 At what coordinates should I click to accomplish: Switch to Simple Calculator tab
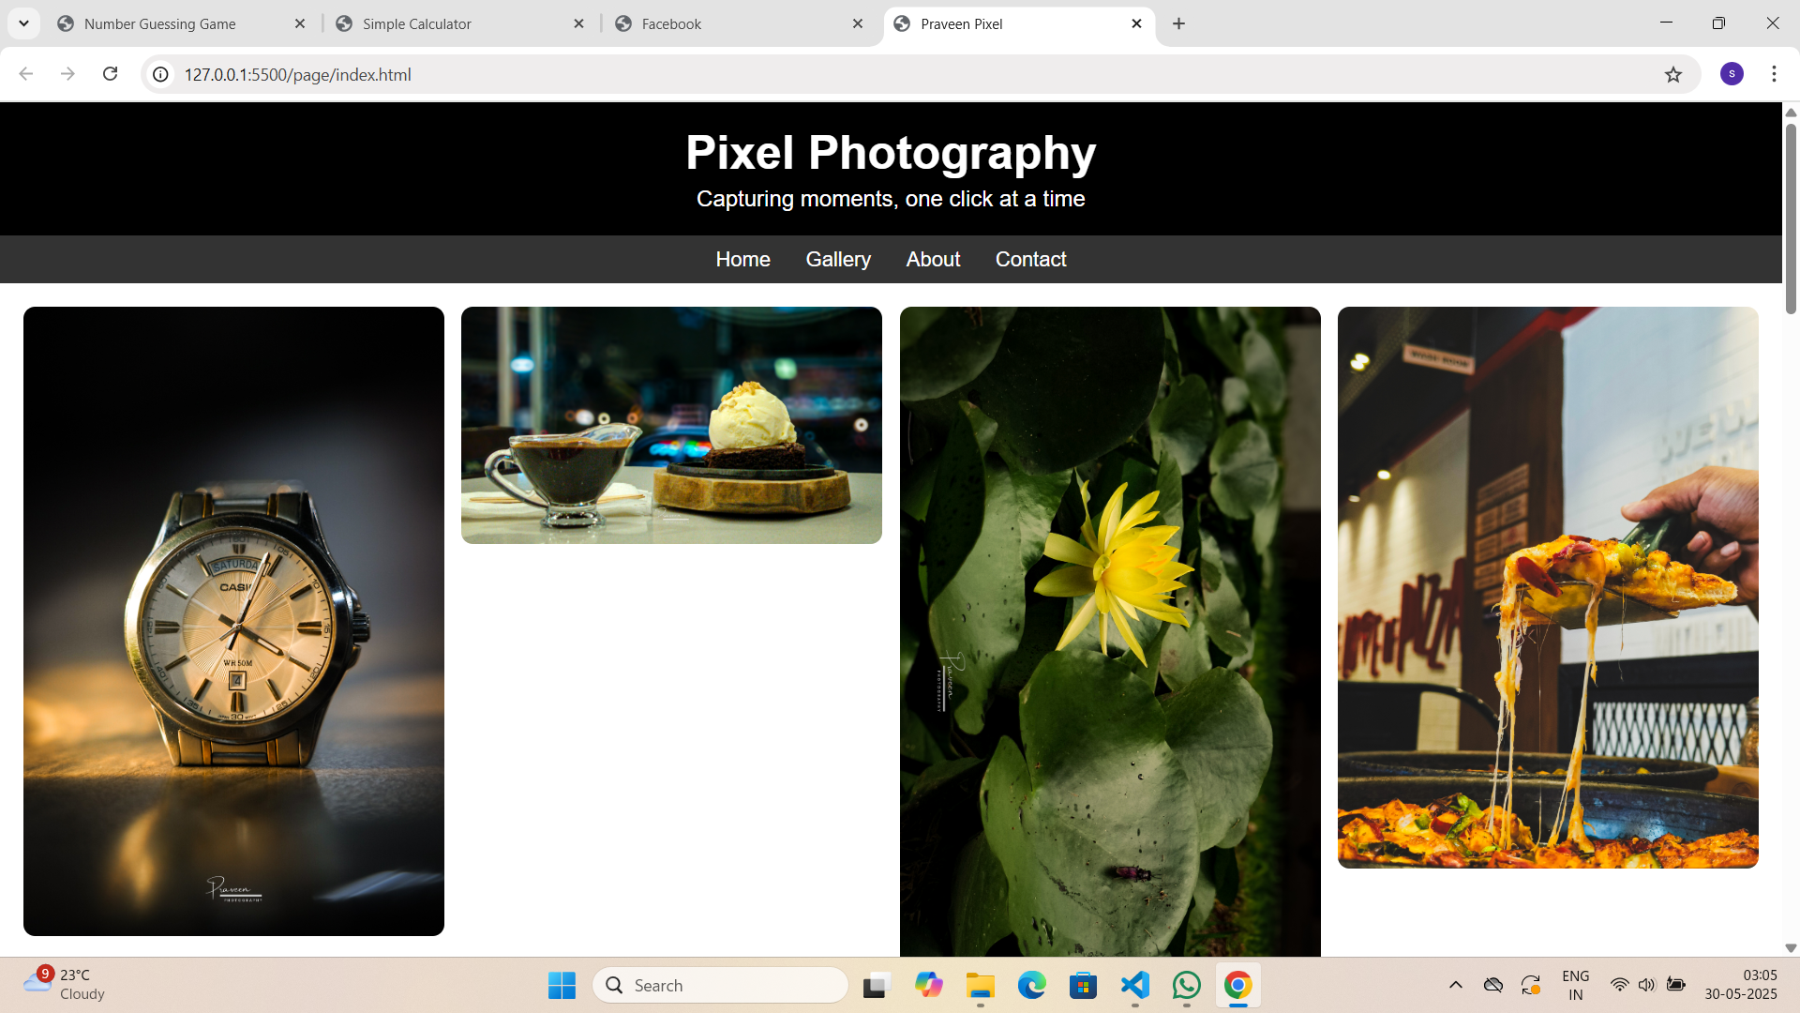click(x=417, y=23)
